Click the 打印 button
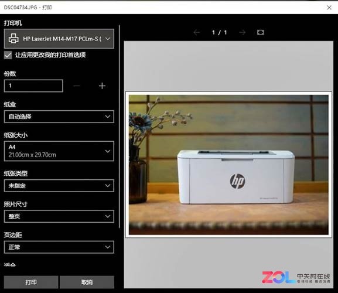This screenshot has width=338, height=293. point(31,282)
